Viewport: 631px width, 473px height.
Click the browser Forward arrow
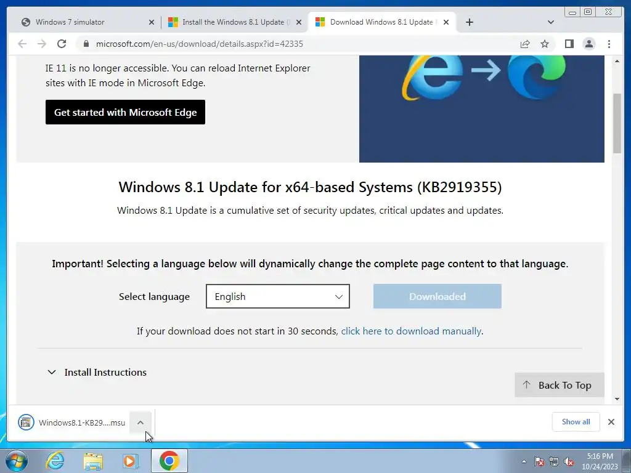coord(42,44)
